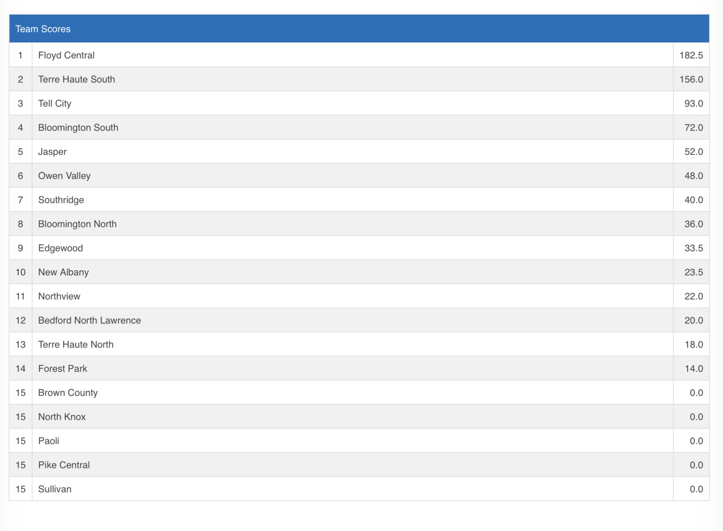Click the Jasper team name
Image resolution: width=723 pixels, height=531 pixels.
tap(52, 152)
